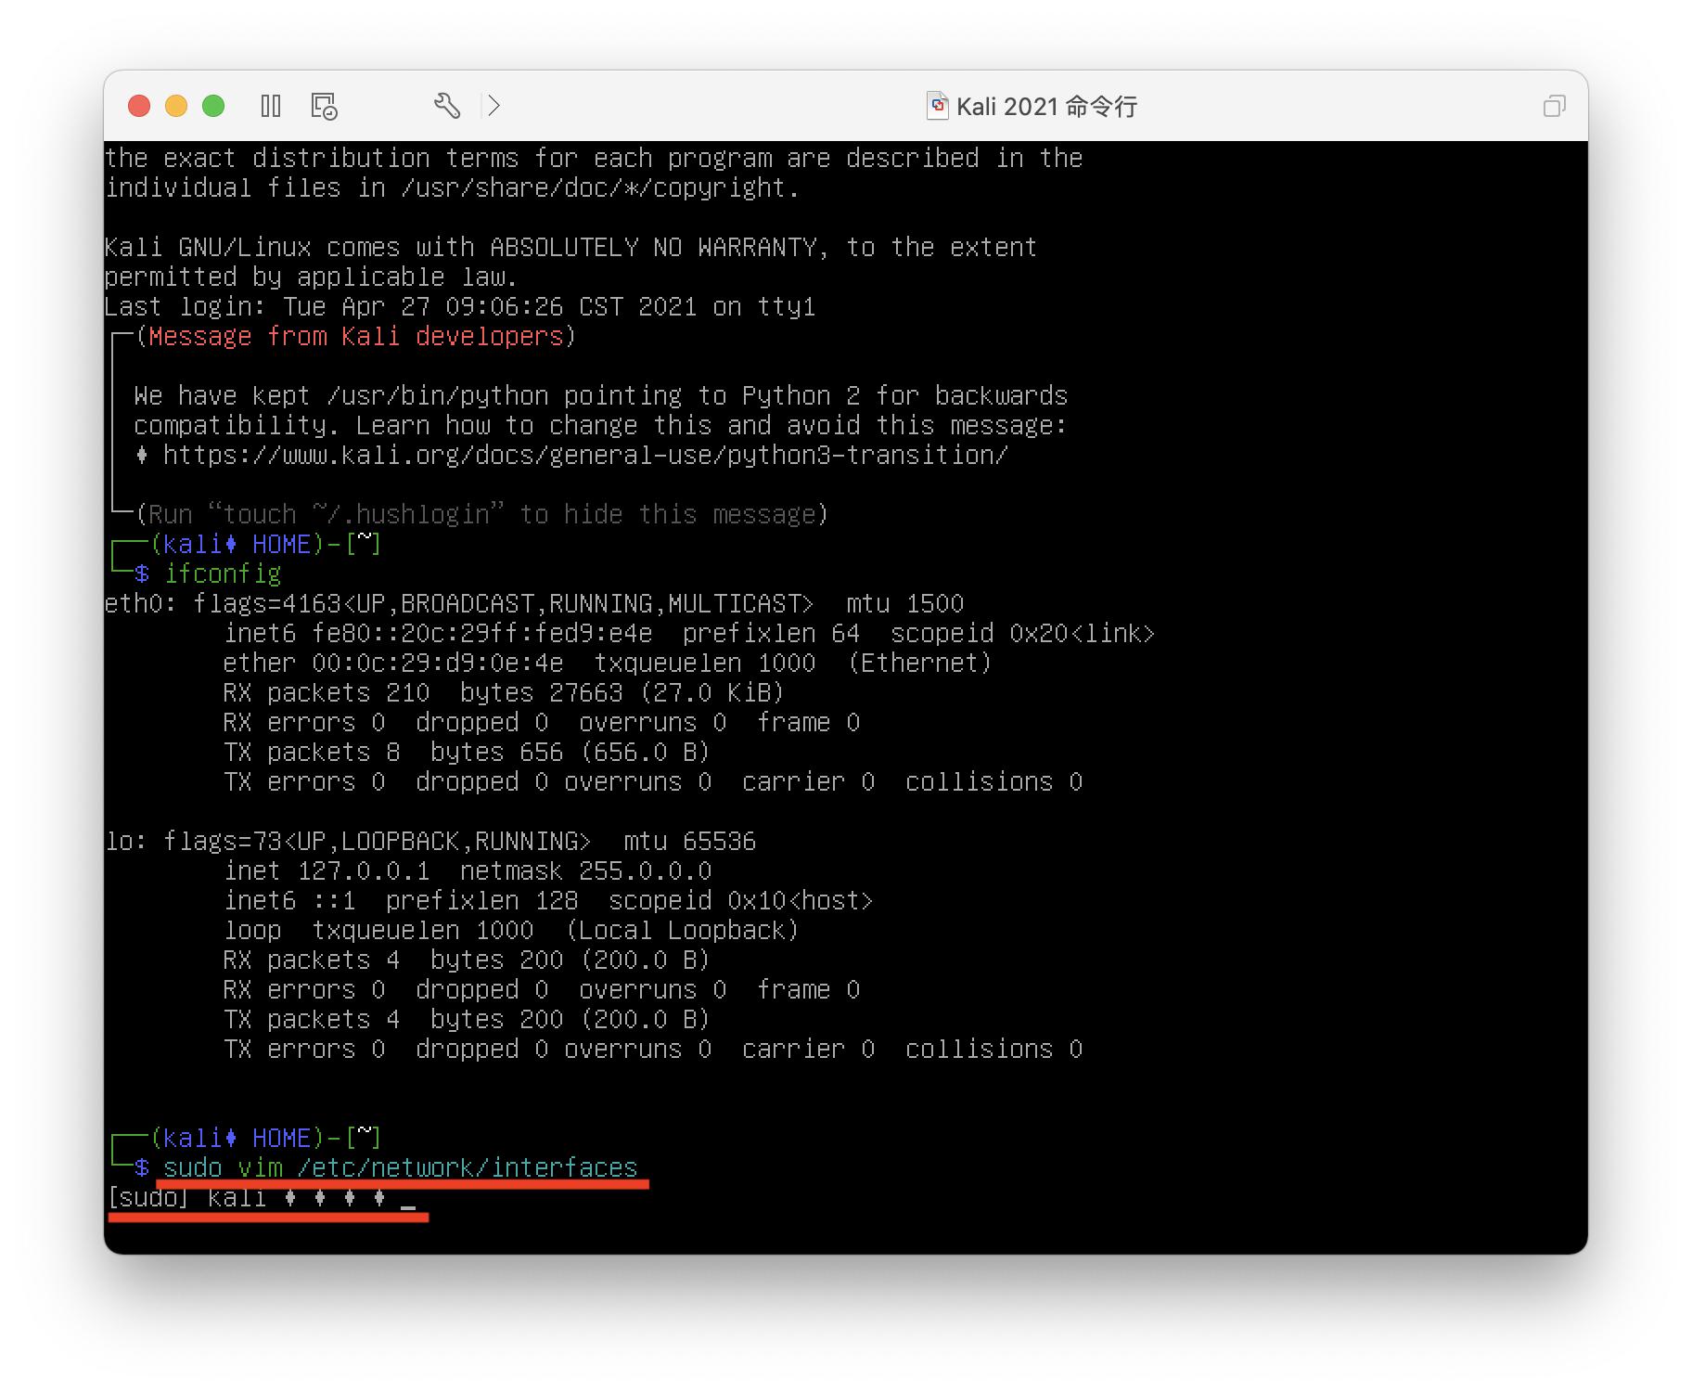
Task: Click the 'Run touch ~/.hushlogin' hint text
Action: [x=482, y=514]
